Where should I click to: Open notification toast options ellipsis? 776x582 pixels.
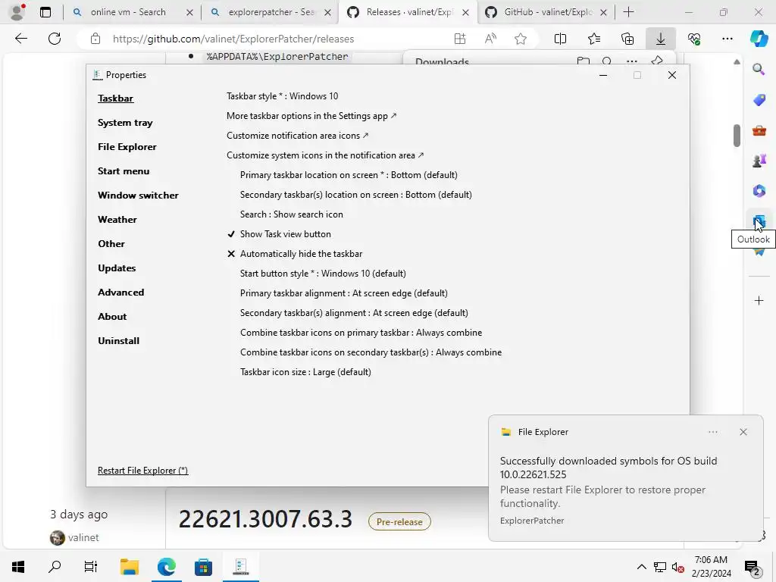pos(712,432)
